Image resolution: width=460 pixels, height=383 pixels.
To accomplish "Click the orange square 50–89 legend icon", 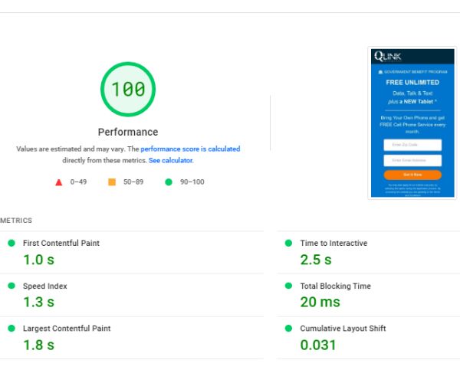I will pos(112,182).
